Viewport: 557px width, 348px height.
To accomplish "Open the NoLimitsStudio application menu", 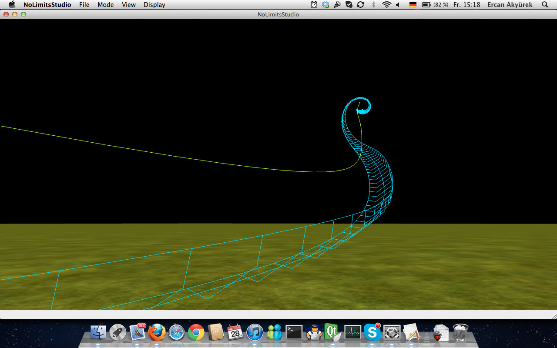I will tap(47, 5).
